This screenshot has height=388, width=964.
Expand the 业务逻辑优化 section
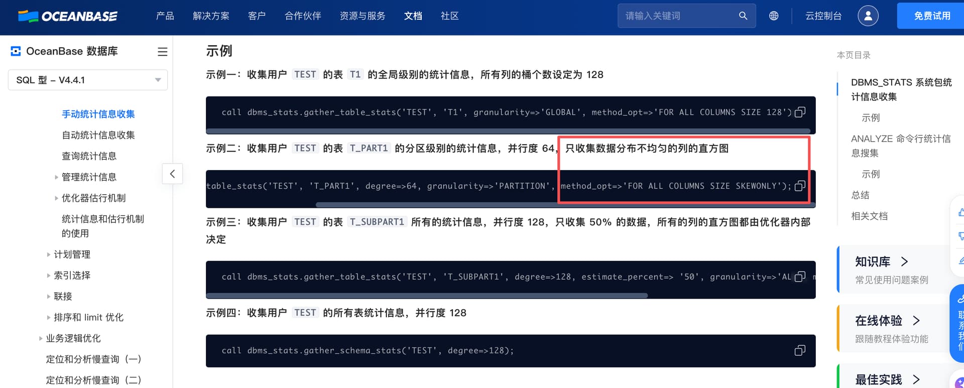(41, 338)
